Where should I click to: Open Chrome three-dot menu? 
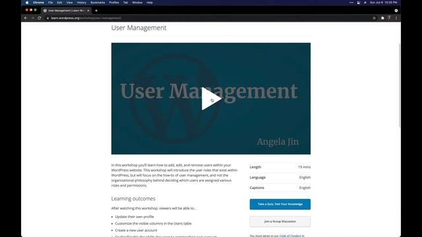tap(396, 18)
